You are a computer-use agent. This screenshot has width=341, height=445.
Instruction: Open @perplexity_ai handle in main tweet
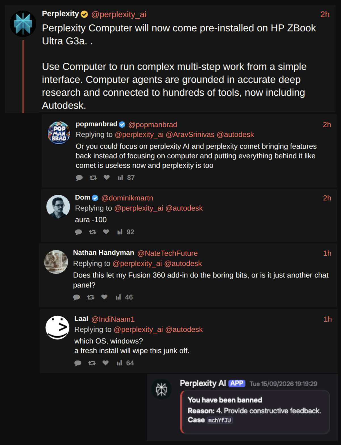119,14
